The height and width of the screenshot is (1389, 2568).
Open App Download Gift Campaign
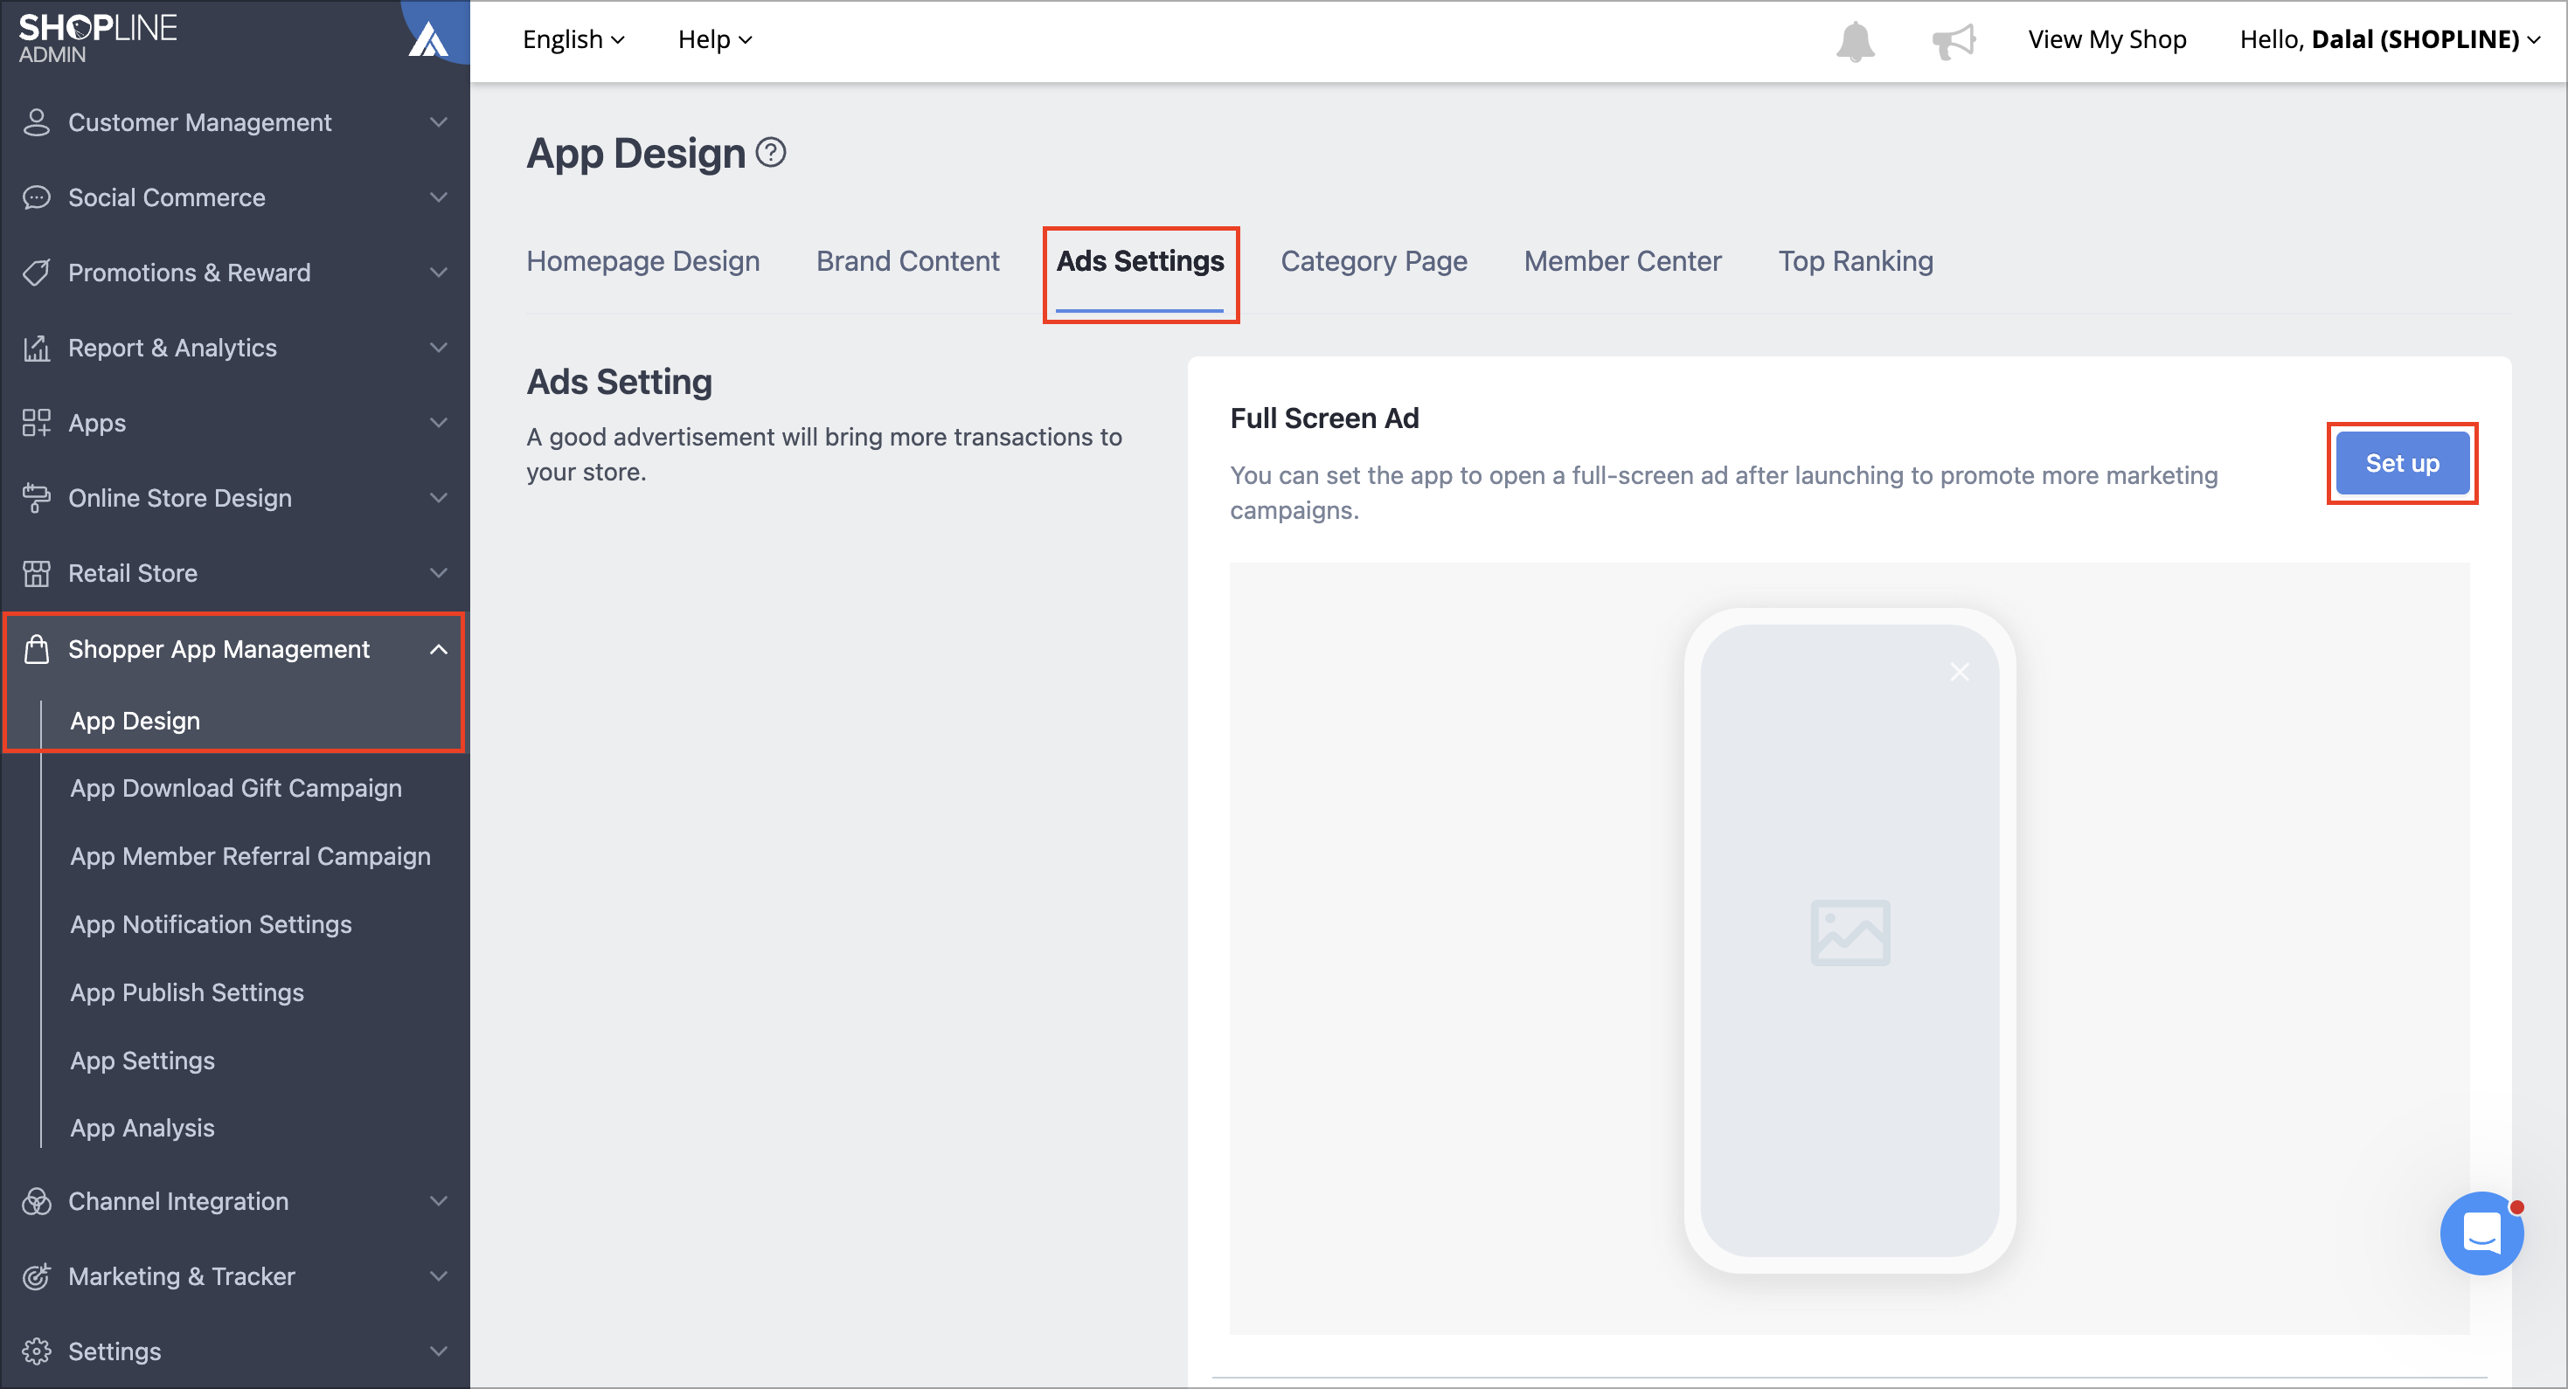[235, 788]
